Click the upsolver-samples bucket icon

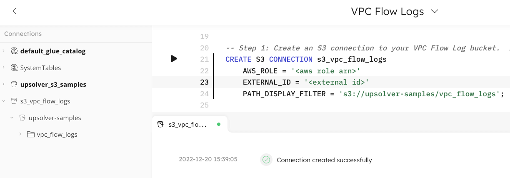click(22, 118)
